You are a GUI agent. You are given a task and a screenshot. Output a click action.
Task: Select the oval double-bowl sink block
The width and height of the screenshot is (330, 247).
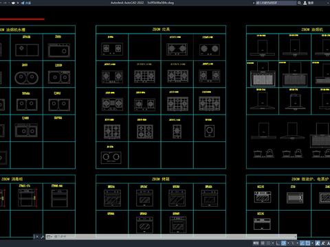tap(27, 78)
